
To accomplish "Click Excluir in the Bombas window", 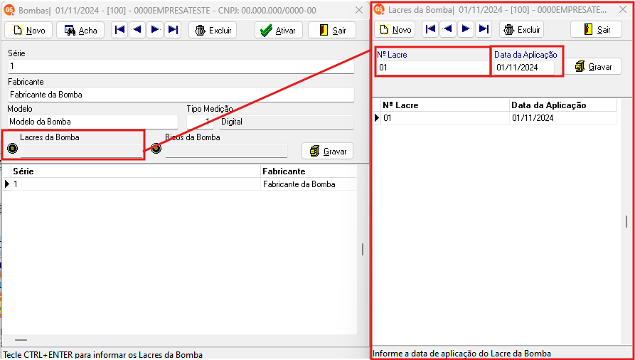I will [x=213, y=31].
